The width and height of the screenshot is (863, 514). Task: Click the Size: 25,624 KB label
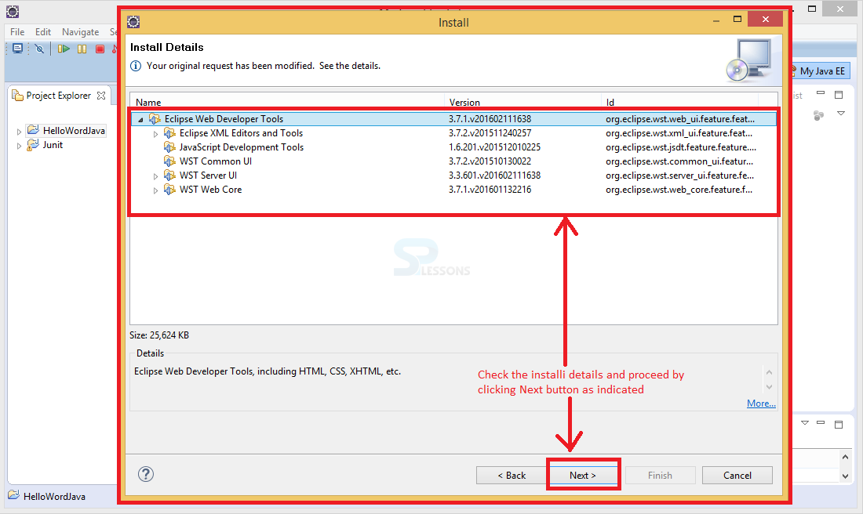coord(159,335)
